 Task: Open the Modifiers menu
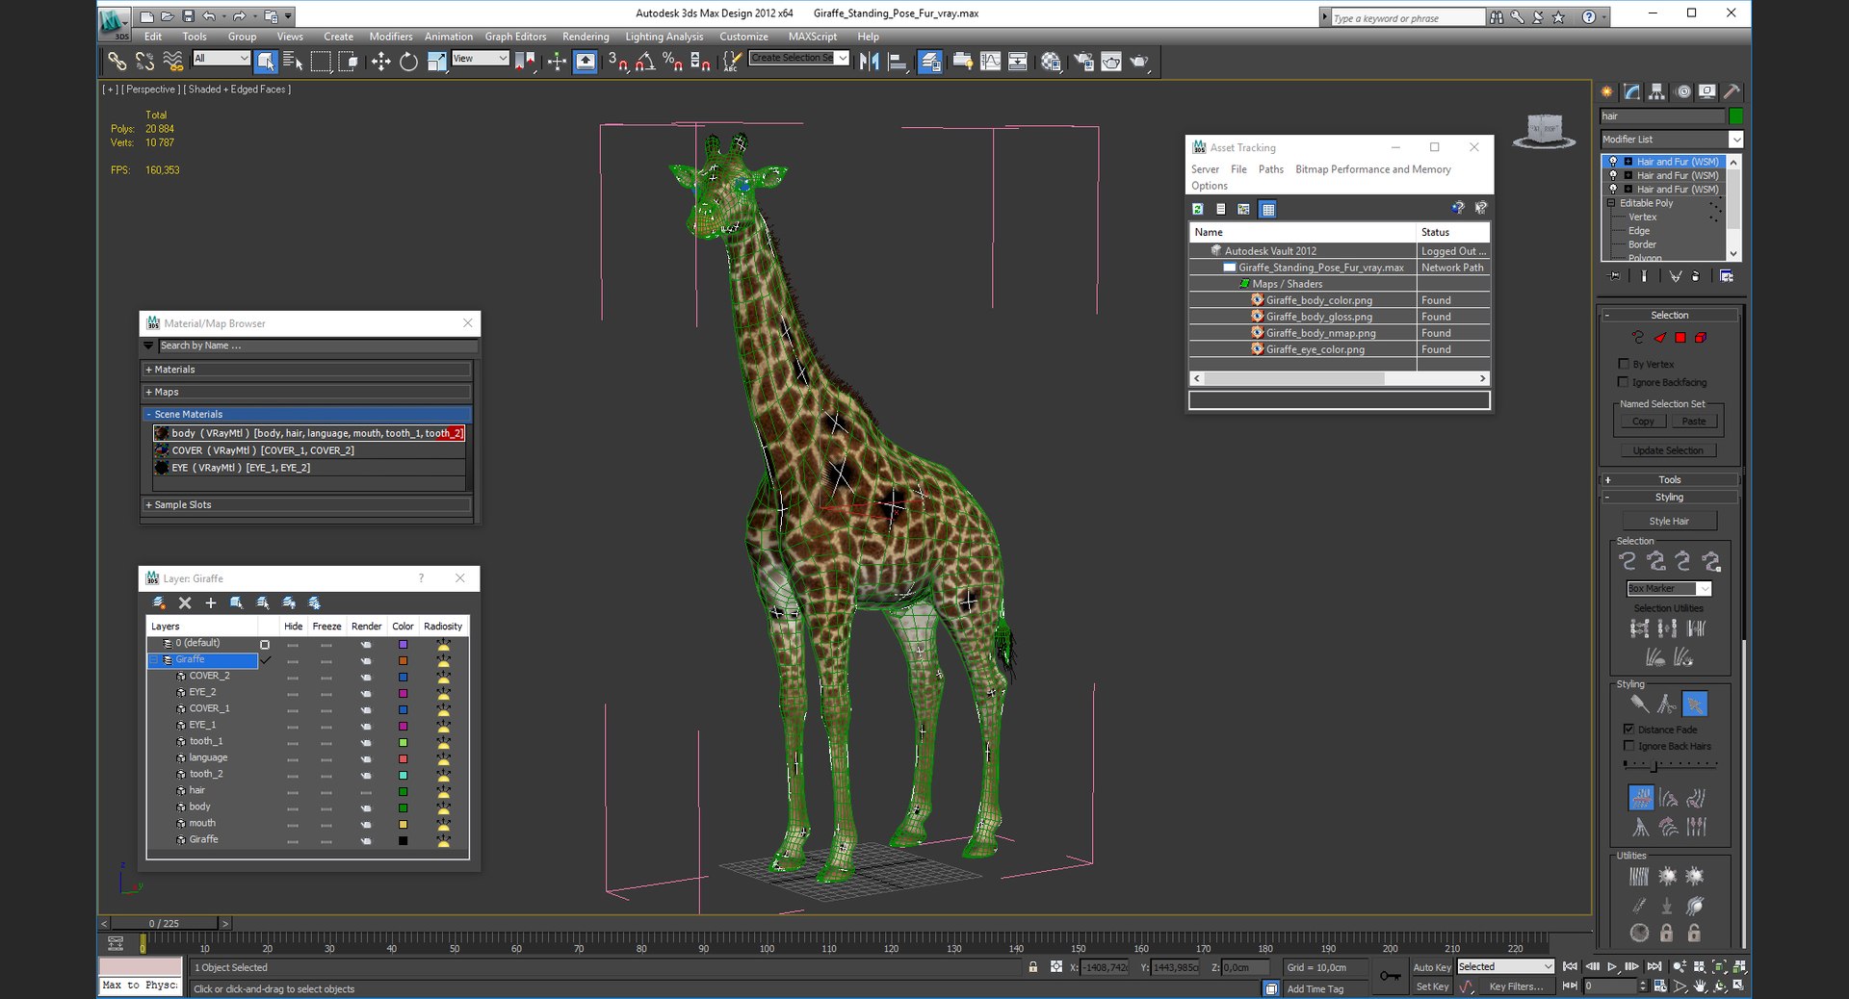coord(391,37)
